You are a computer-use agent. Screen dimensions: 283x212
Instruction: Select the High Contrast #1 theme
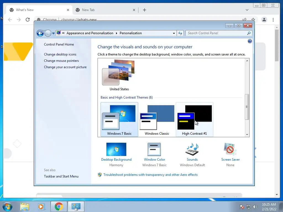[x=194, y=120]
